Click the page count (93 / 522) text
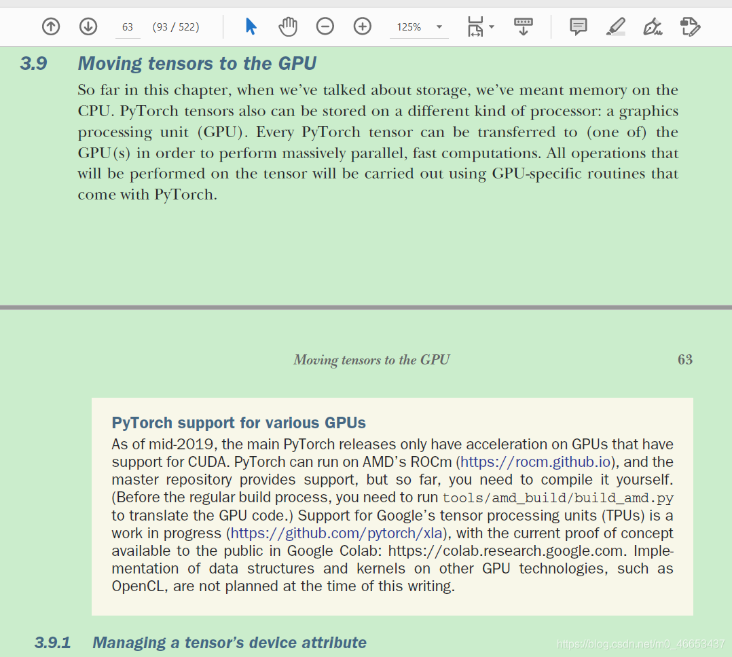The image size is (732, 657). tap(176, 27)
